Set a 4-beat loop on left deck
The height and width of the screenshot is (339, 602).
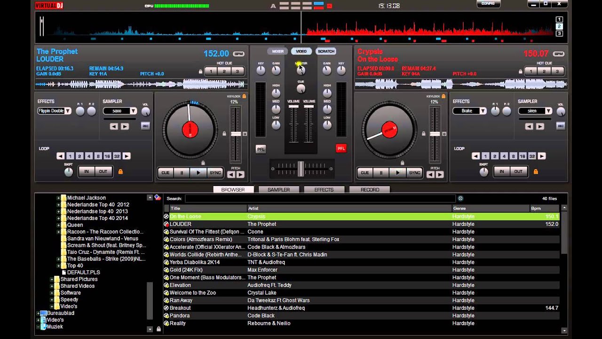point(88,156)
